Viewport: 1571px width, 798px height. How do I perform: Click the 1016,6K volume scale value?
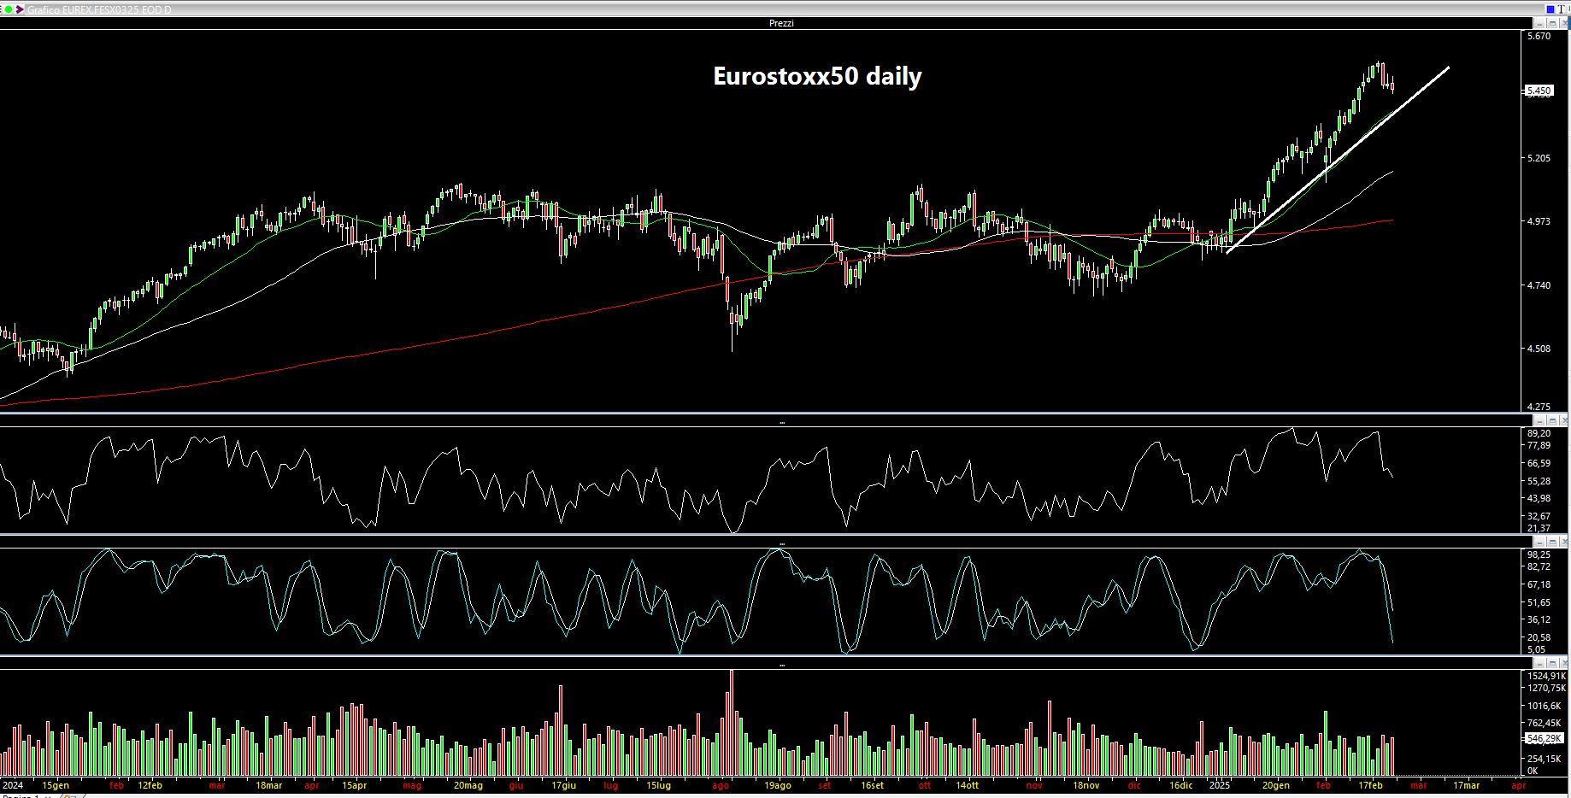[1545, 706]
